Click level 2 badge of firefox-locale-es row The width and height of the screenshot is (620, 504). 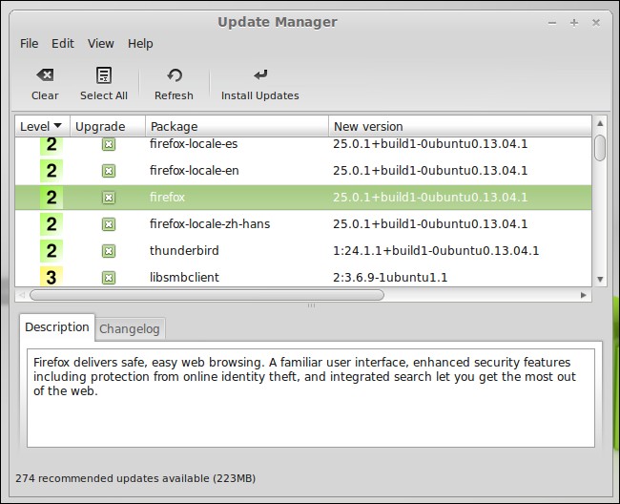tap(52, 146)
